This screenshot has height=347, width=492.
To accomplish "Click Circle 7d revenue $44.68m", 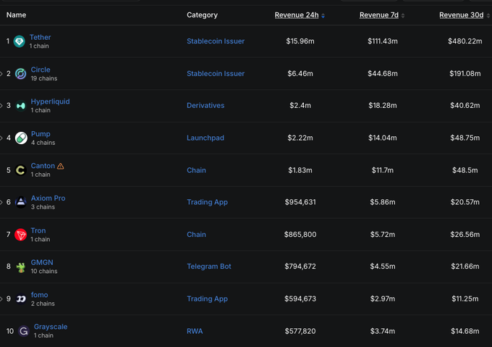I will tap(383, 73).
